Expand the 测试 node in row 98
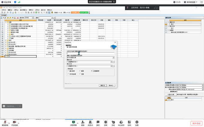Screen dimensions: 204x127 click(6, 40)
